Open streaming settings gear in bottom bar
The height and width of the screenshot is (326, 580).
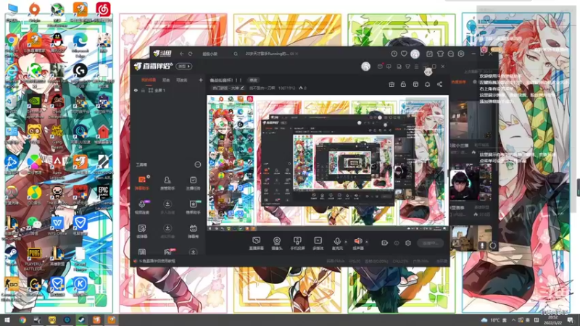click(x=408, y=243)
